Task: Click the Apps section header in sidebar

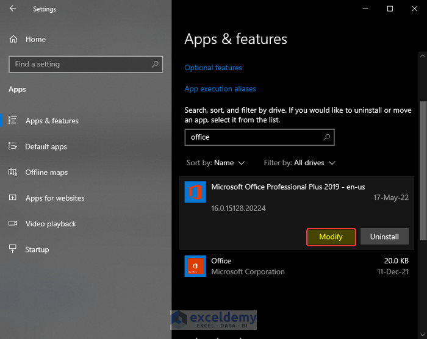Action: click(17, 89)
